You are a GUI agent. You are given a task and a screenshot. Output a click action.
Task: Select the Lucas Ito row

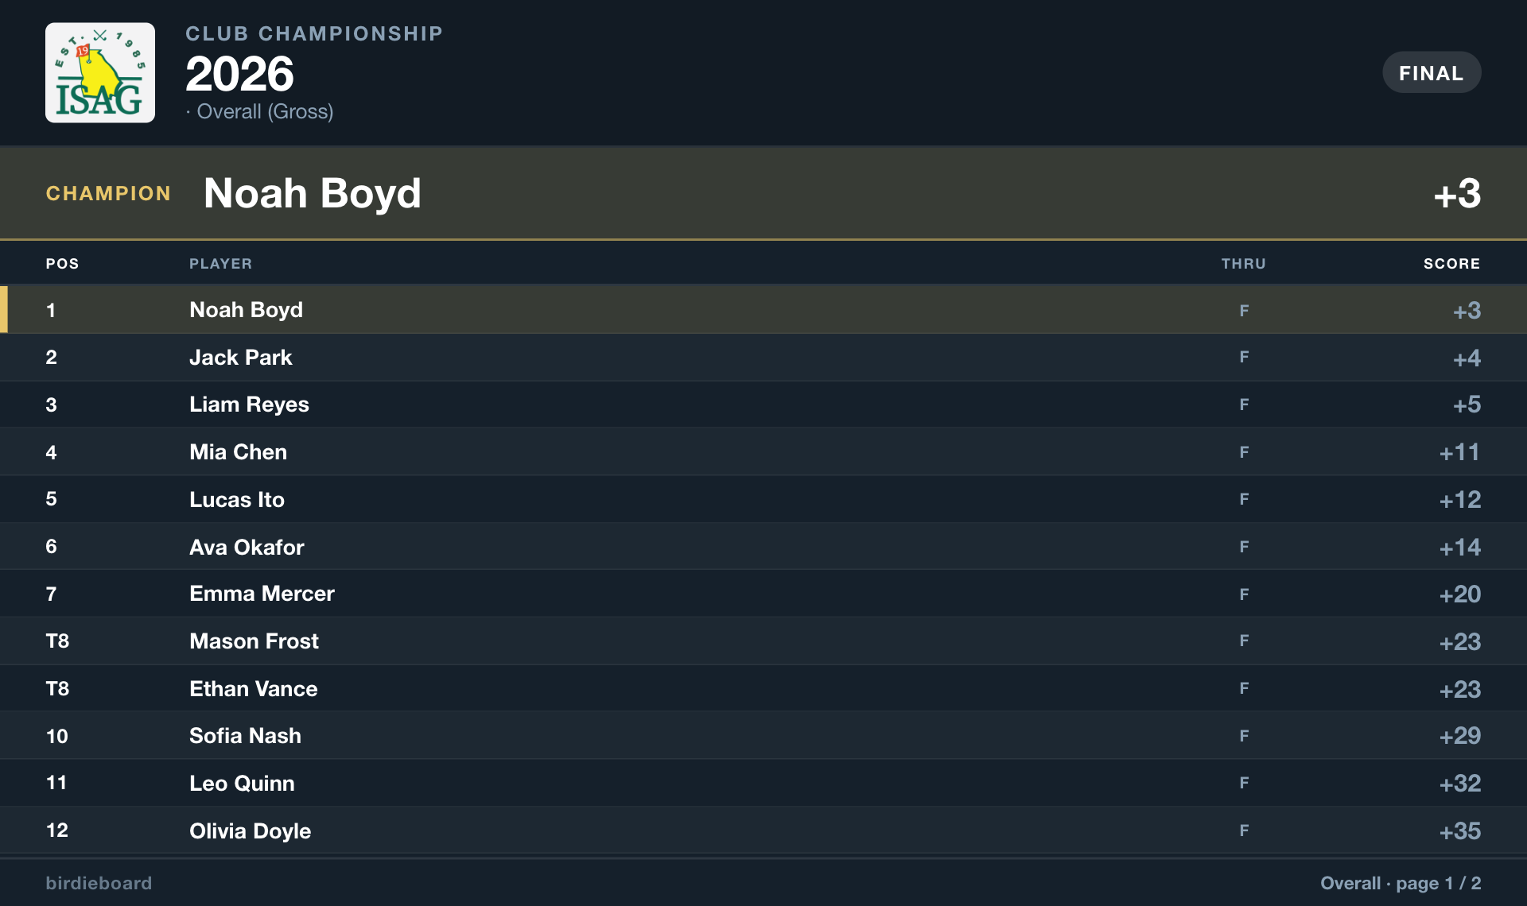click(x=763, y=499)
